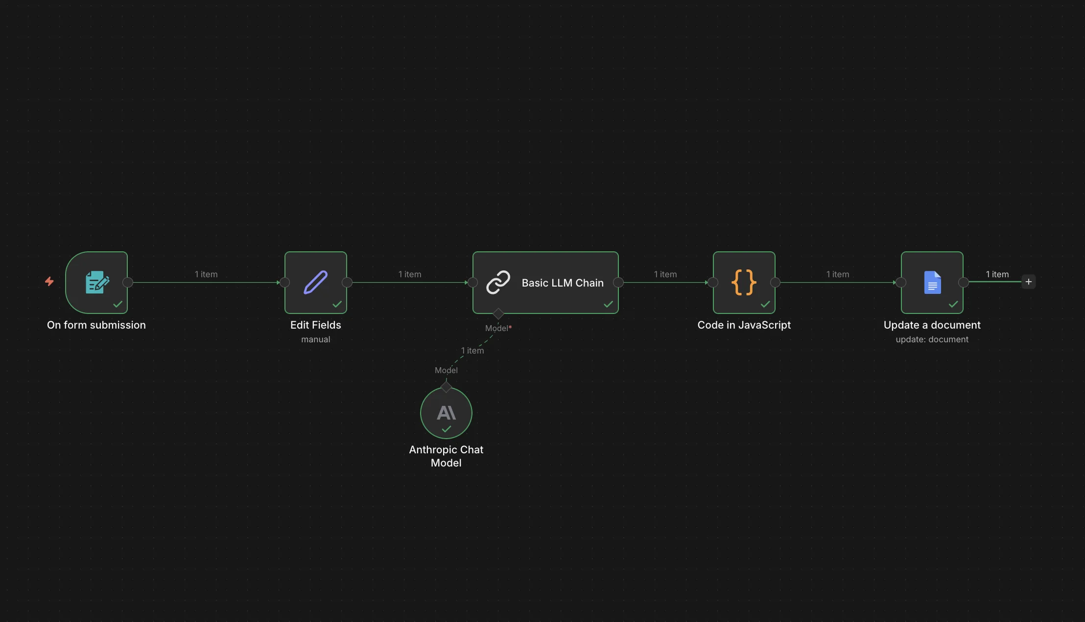The image size is (1085, 622).
Task: Click the chain-link icon in Basic LLM Chain
Action: point(497,282)
